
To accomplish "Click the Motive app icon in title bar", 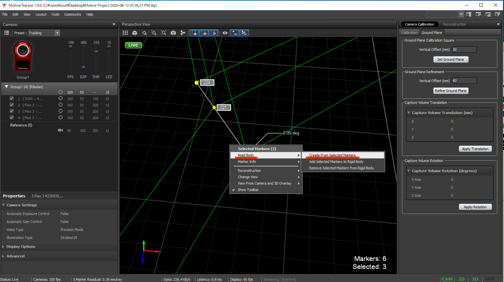I will pos(5,5).
